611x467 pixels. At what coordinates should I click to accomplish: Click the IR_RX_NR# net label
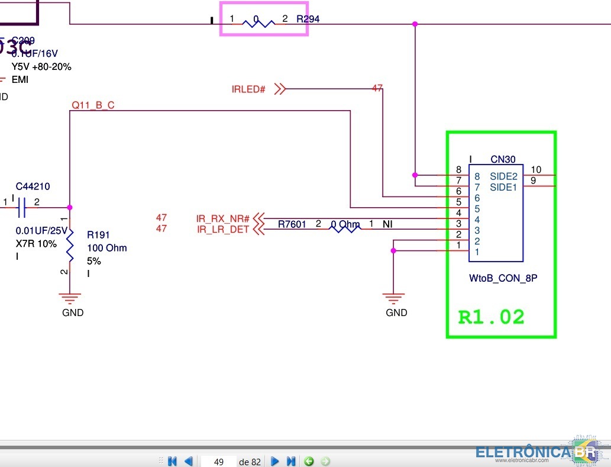coord(223,219)
